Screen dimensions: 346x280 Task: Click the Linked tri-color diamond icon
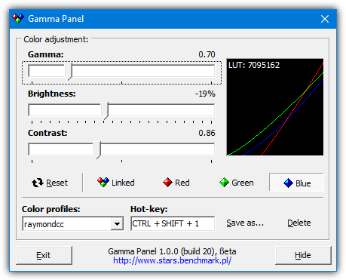pyautogui.click(x=103, y=182)
